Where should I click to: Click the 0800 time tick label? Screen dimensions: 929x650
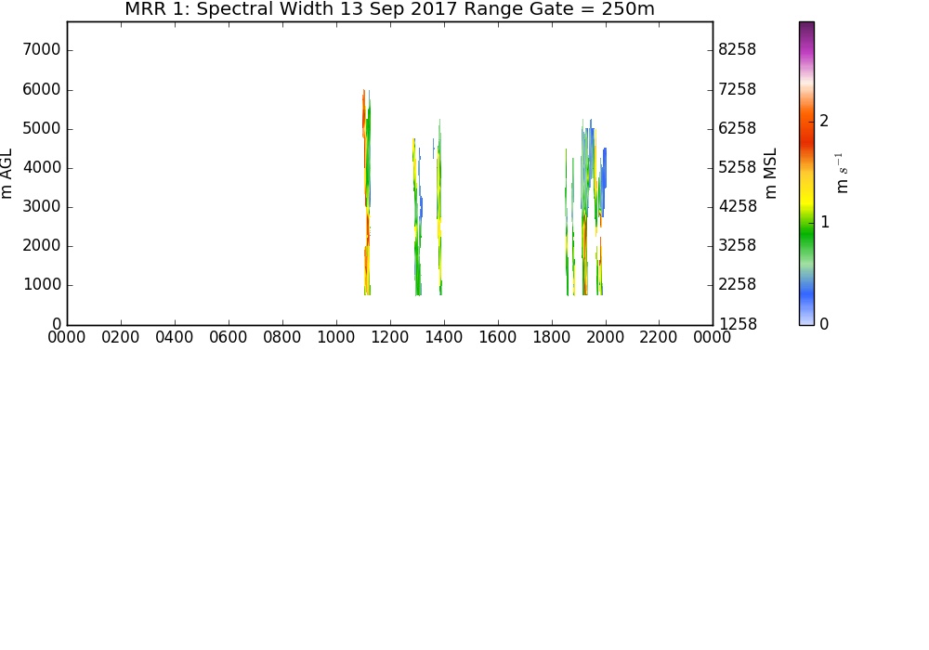point(282,337)
